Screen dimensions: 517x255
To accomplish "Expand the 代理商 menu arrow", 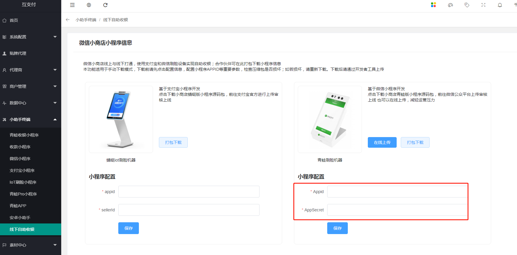I will [x=55, y=70].
